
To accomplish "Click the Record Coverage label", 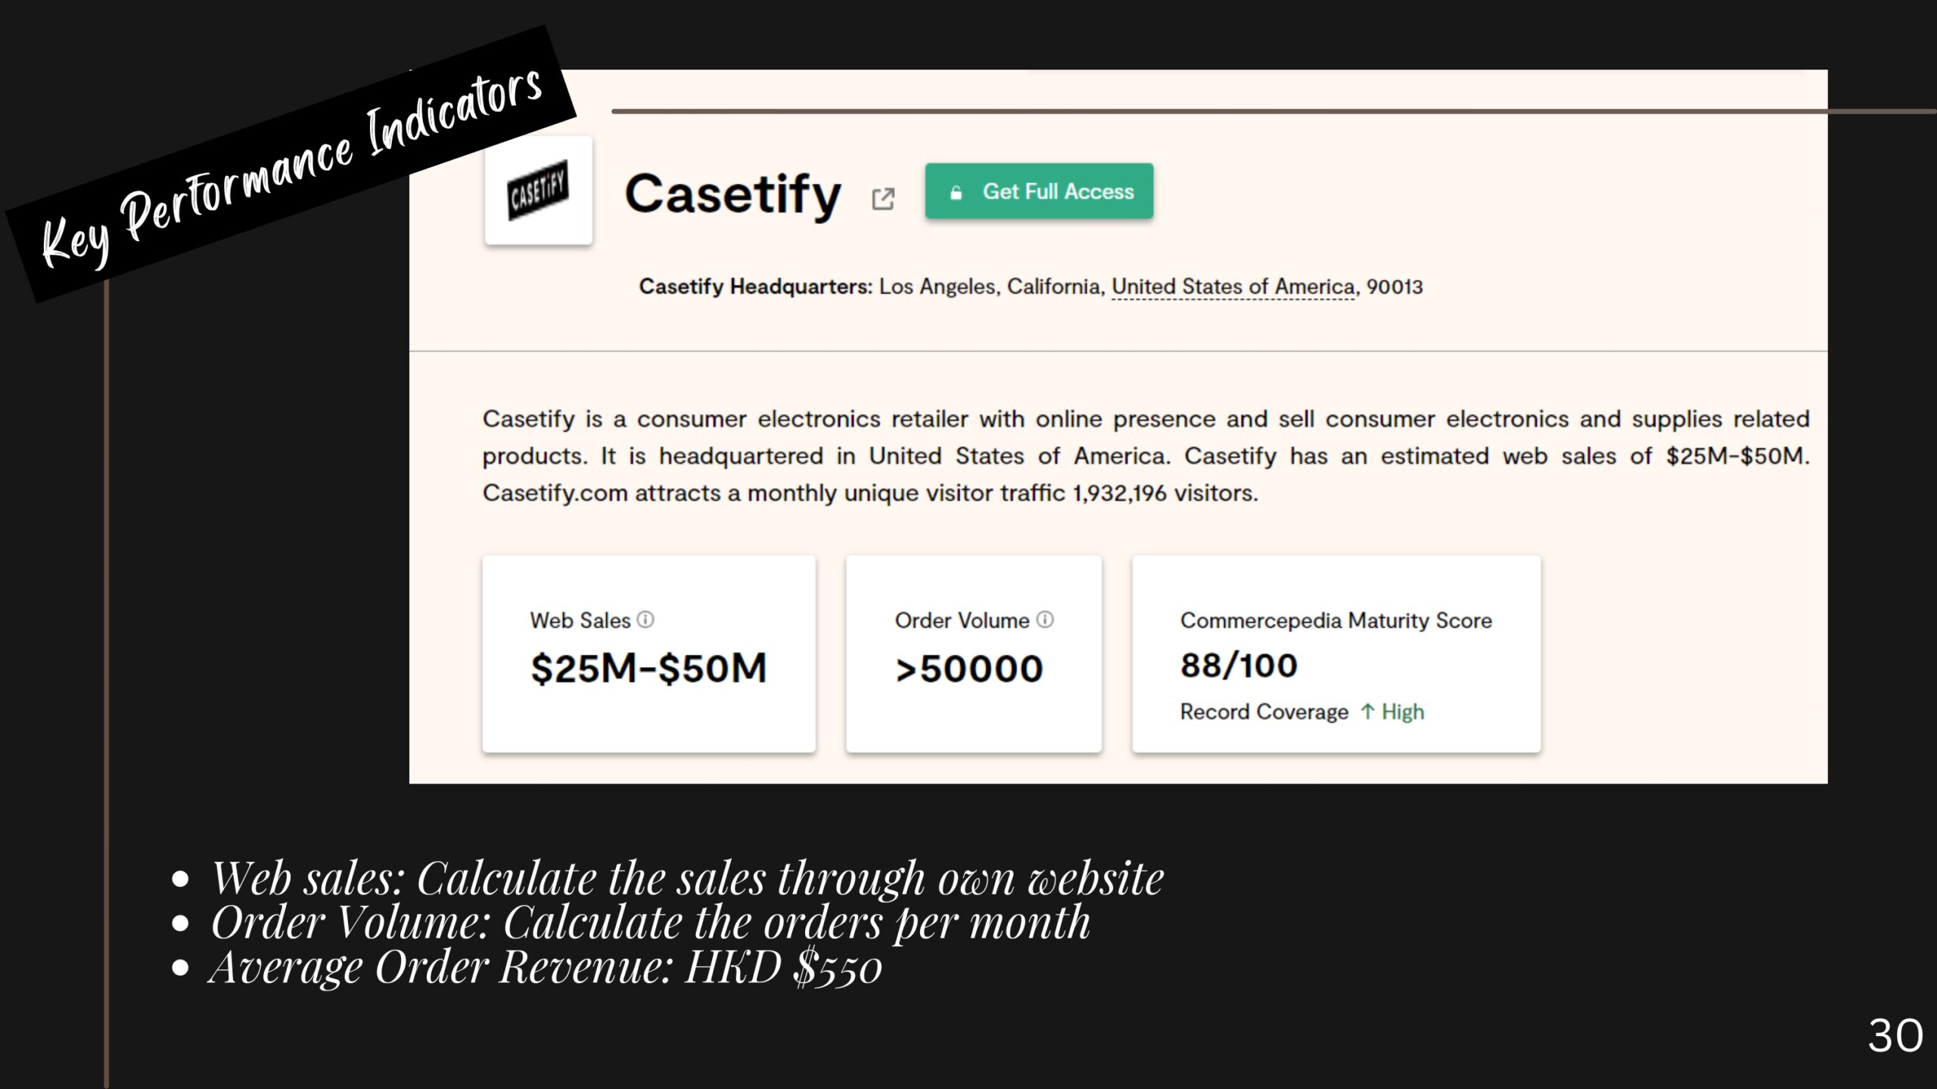I will coord(1264,712).
